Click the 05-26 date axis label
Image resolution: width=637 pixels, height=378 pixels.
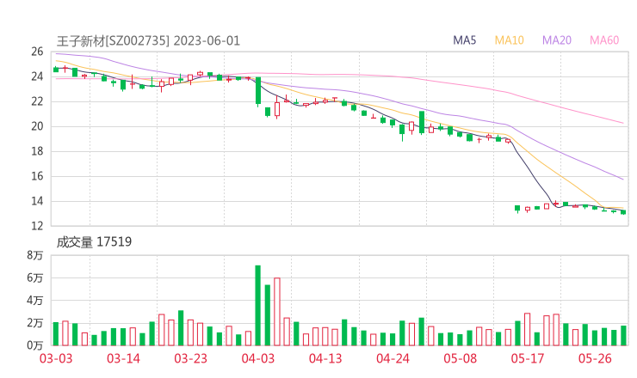coord(595,358)
